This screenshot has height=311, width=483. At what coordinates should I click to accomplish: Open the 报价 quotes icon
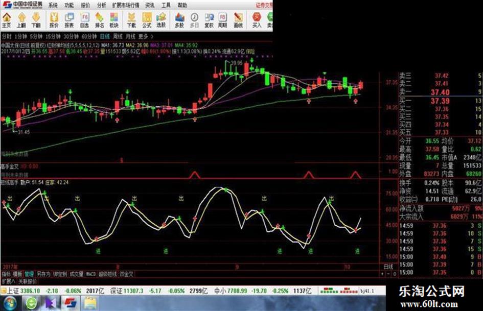coord(54,20)
